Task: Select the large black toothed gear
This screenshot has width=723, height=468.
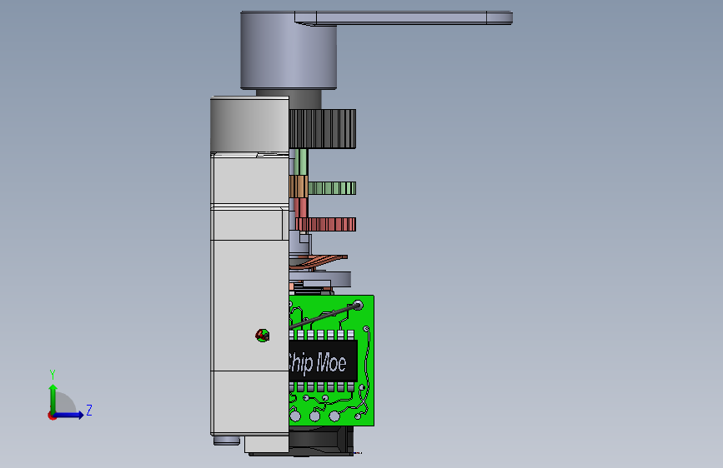Action: click(323, 129)
